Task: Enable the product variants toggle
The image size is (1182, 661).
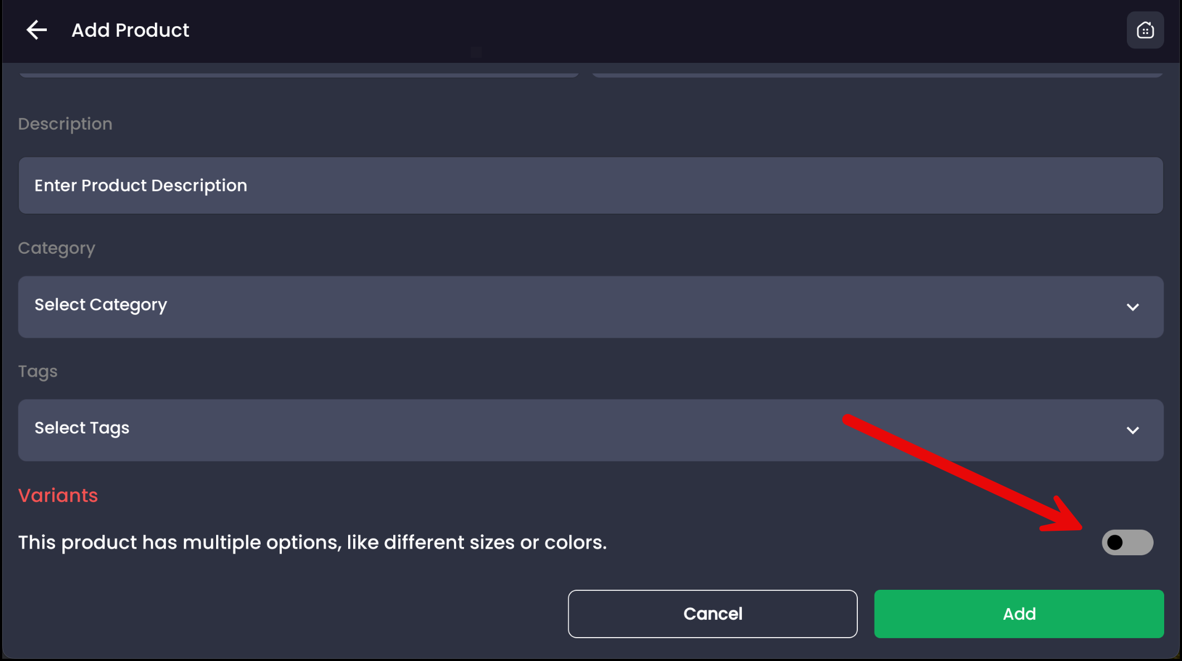Action: tap(1127, 542)
